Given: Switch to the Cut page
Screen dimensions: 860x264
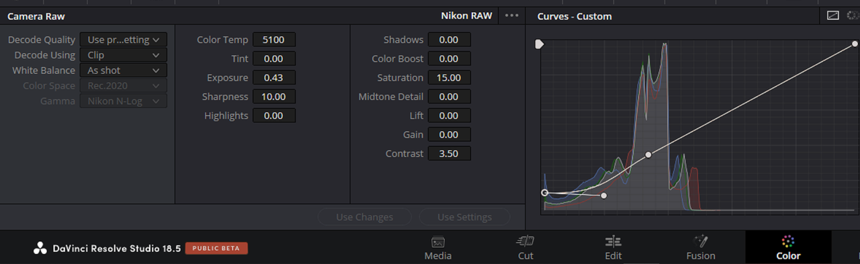Looking at the screenshot, I should [x=525, y=240].
